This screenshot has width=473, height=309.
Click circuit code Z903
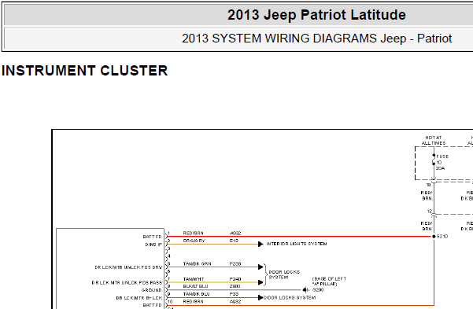click(235, 286)
